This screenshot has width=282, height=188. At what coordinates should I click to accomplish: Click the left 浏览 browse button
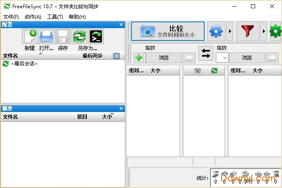click(x=164, y=58)
